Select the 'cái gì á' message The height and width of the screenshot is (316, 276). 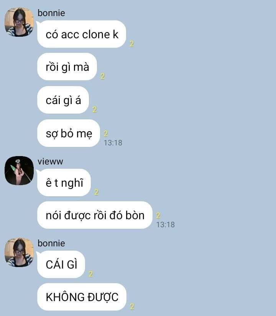coord(63,100)
